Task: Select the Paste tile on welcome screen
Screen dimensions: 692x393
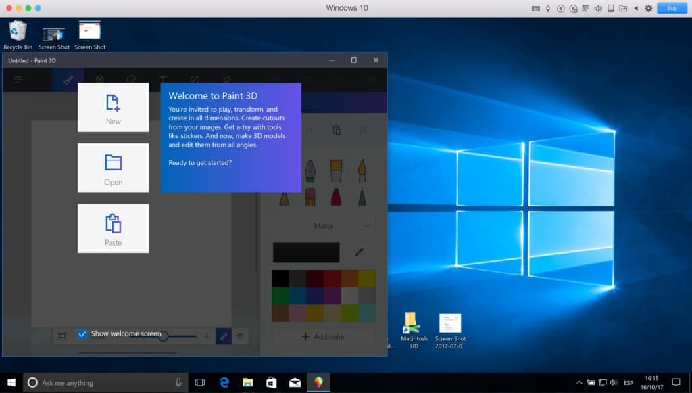Action: tap(113, 229)
